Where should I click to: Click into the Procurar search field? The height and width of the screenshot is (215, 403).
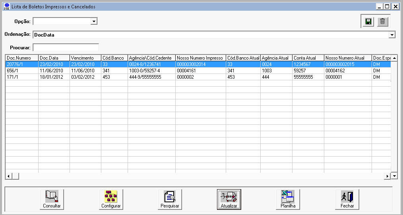coord(66,47)
